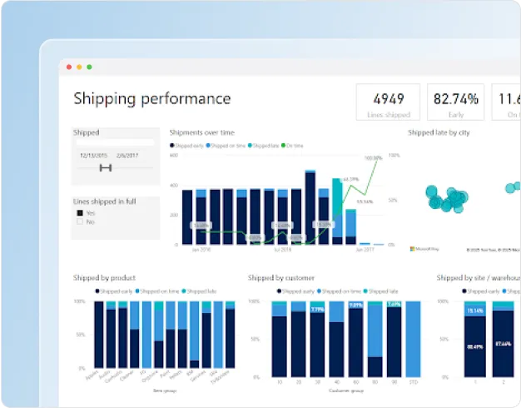Screen dimensions: 521x408
Task: Click the Shipments over time heading
Action: coord(202,132)
